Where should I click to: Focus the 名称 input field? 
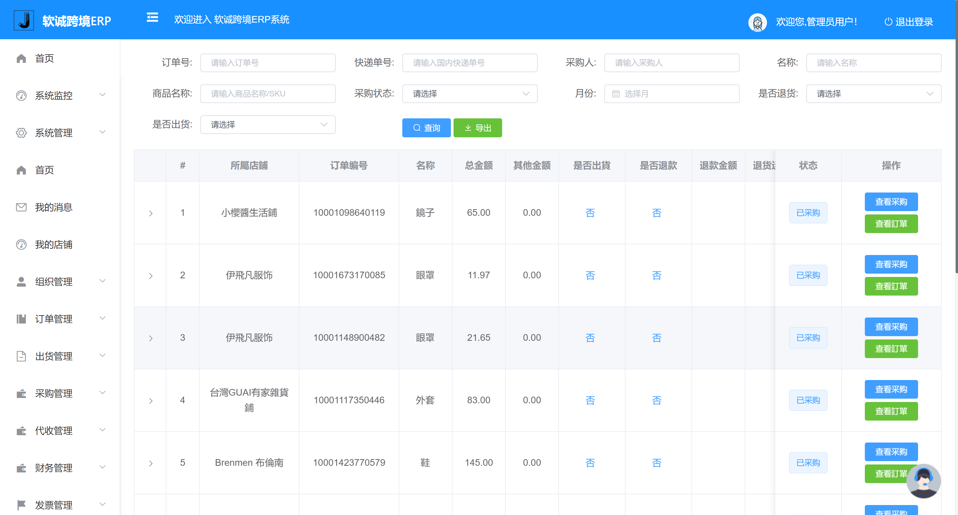pyautogui.click(x=873, y=63)
